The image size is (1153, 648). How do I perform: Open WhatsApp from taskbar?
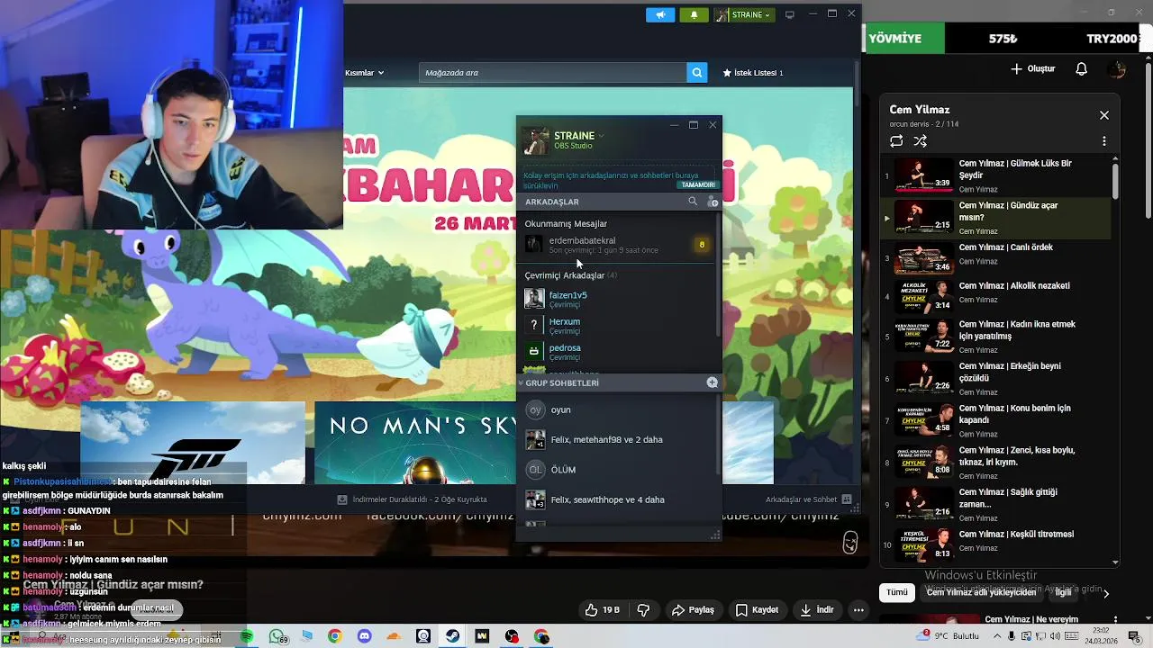point(277,636)
